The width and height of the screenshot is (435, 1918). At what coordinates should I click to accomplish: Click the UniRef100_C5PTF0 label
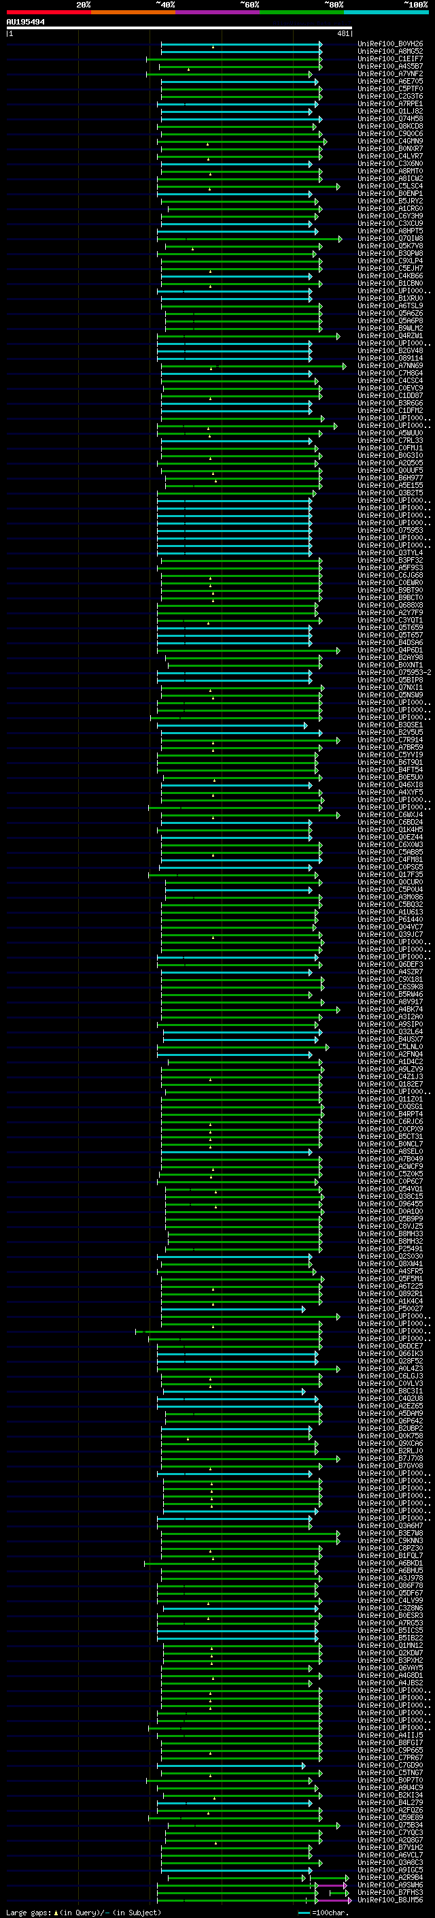(x=390, y=88)
